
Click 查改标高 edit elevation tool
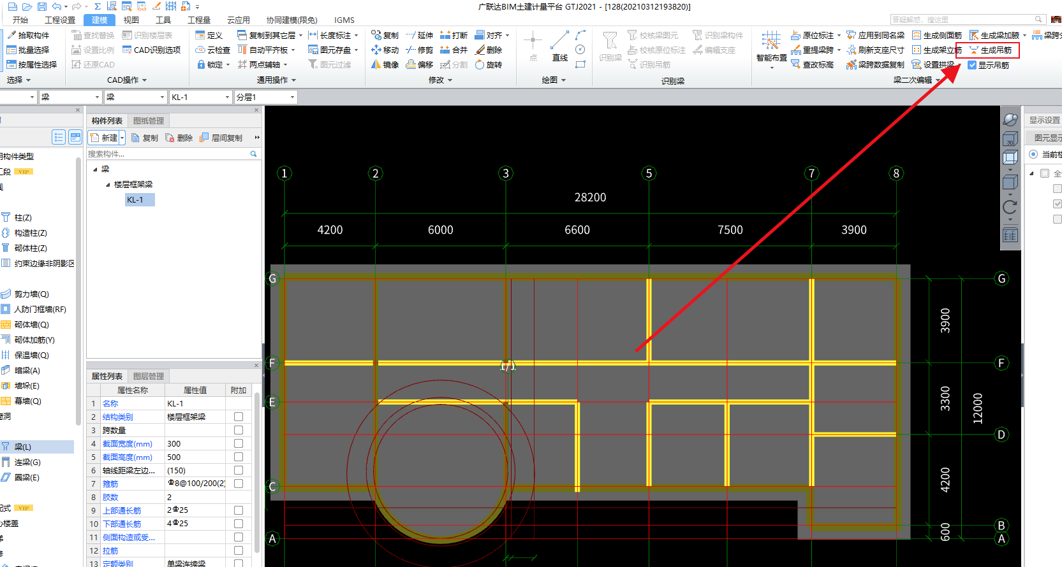point(813,64)
